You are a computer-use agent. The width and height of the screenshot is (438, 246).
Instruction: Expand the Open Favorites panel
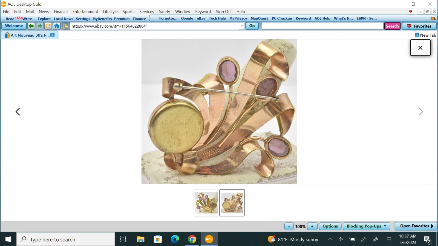(416, 226)
